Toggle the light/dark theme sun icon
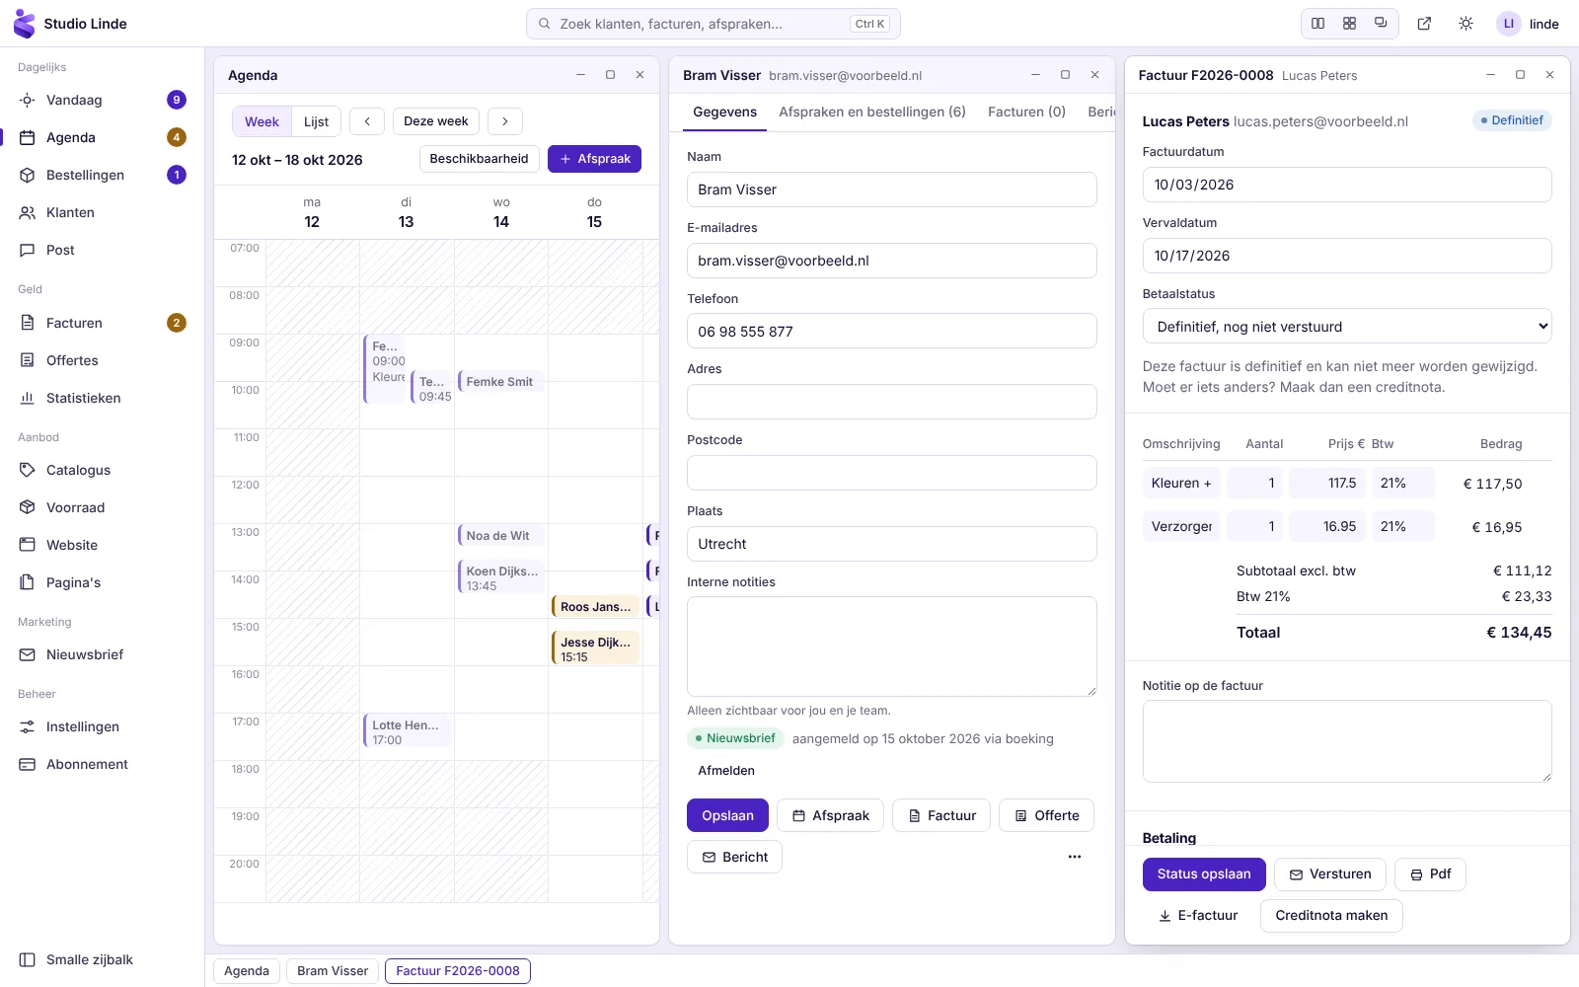 [x=1466, y=24]
